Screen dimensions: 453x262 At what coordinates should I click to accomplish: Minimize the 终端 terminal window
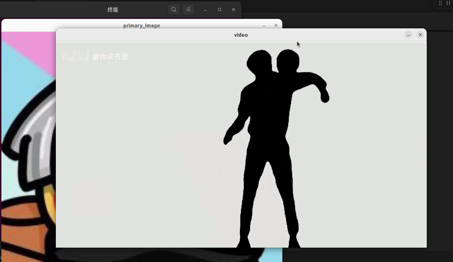click(205, 10)
